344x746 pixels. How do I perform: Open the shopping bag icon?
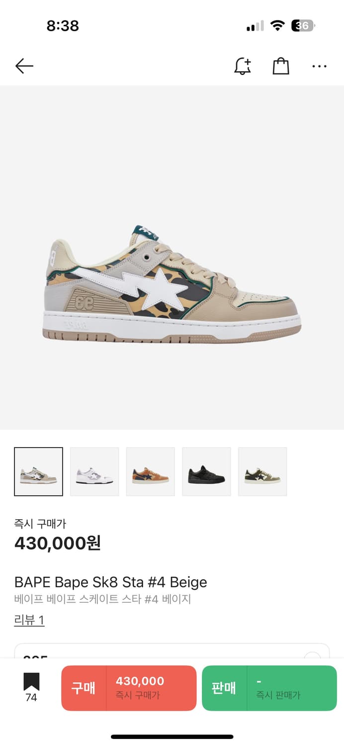(281, 66)
